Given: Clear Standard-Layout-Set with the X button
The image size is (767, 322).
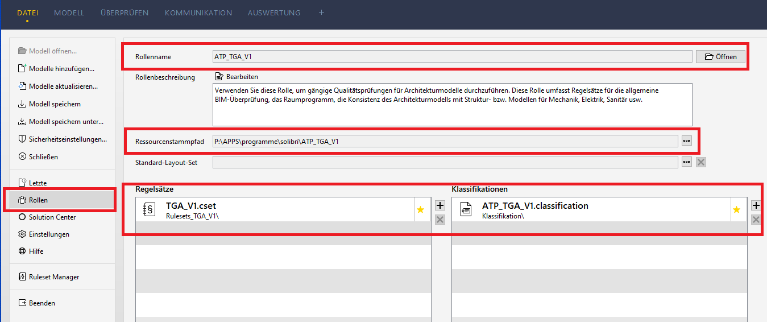Looking at the screenshot, I should [701, 162].
